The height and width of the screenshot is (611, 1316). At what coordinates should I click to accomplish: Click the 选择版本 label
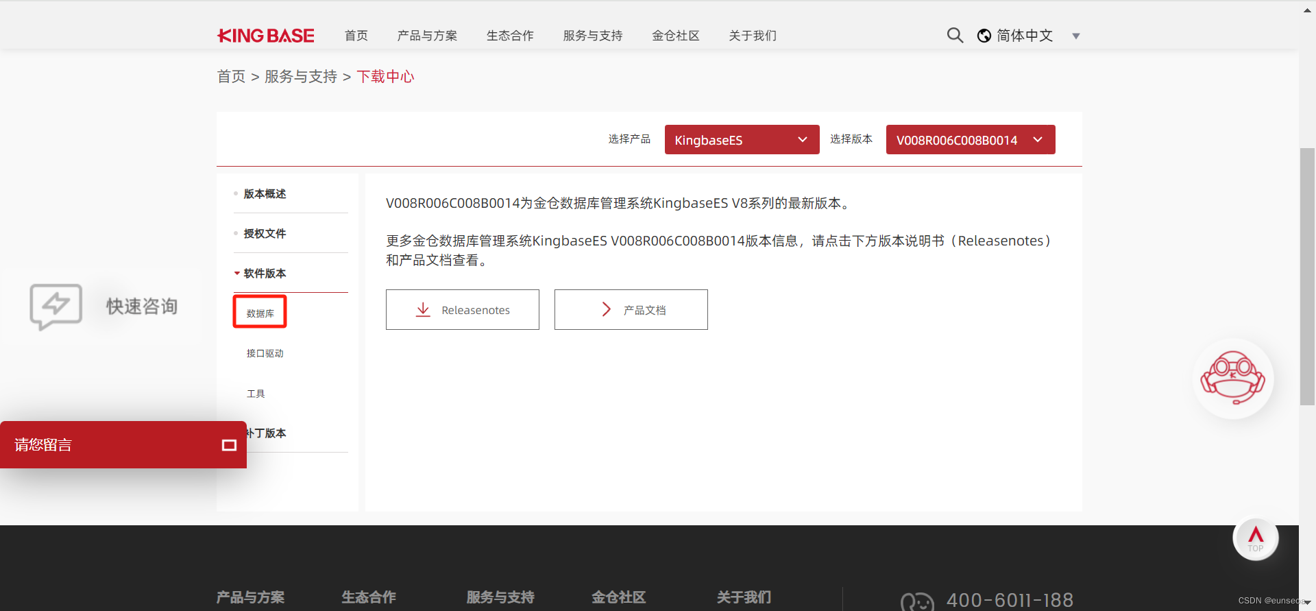[x=851, y=139]
